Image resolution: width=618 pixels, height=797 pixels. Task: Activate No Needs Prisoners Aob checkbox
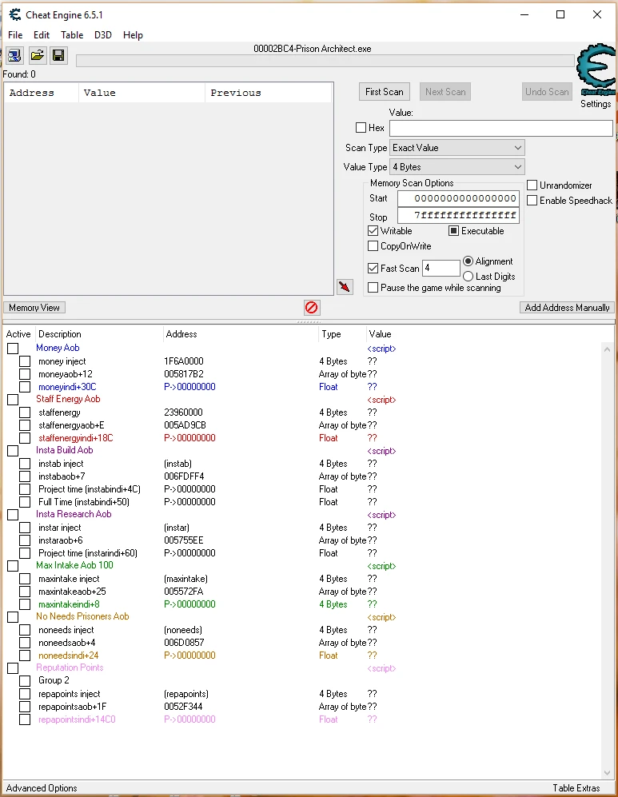click(13, 616)
